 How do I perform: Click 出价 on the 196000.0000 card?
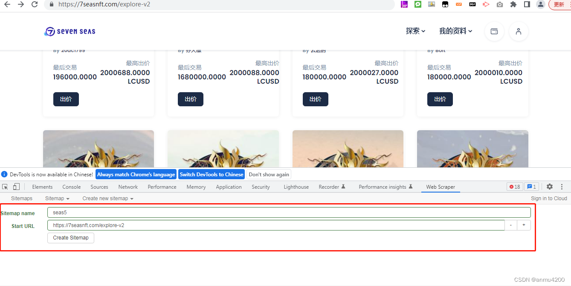pos(66,99)
